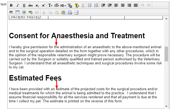The height and width of the screenshot is (112, 170).
Task: Insert a table
Action: tap(18, 12)
